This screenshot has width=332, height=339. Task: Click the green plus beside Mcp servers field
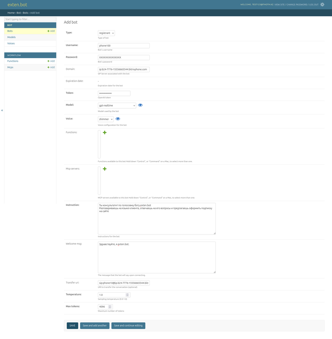click(105, 169)
